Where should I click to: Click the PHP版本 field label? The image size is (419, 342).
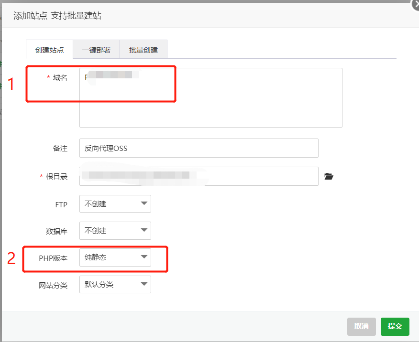pos(53,258)
